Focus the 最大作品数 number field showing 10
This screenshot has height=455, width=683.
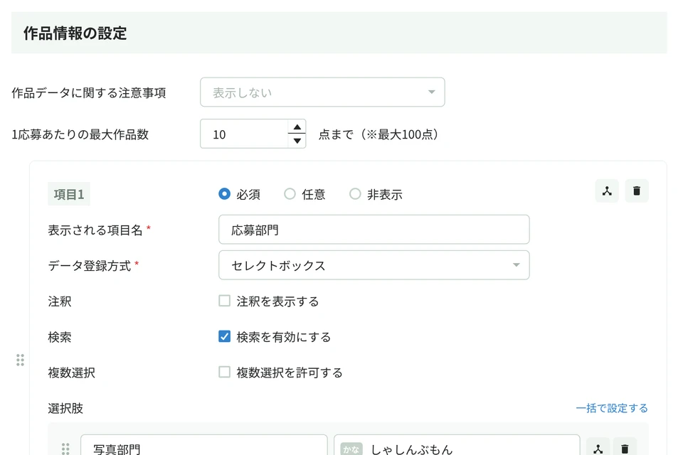[244, 134]
